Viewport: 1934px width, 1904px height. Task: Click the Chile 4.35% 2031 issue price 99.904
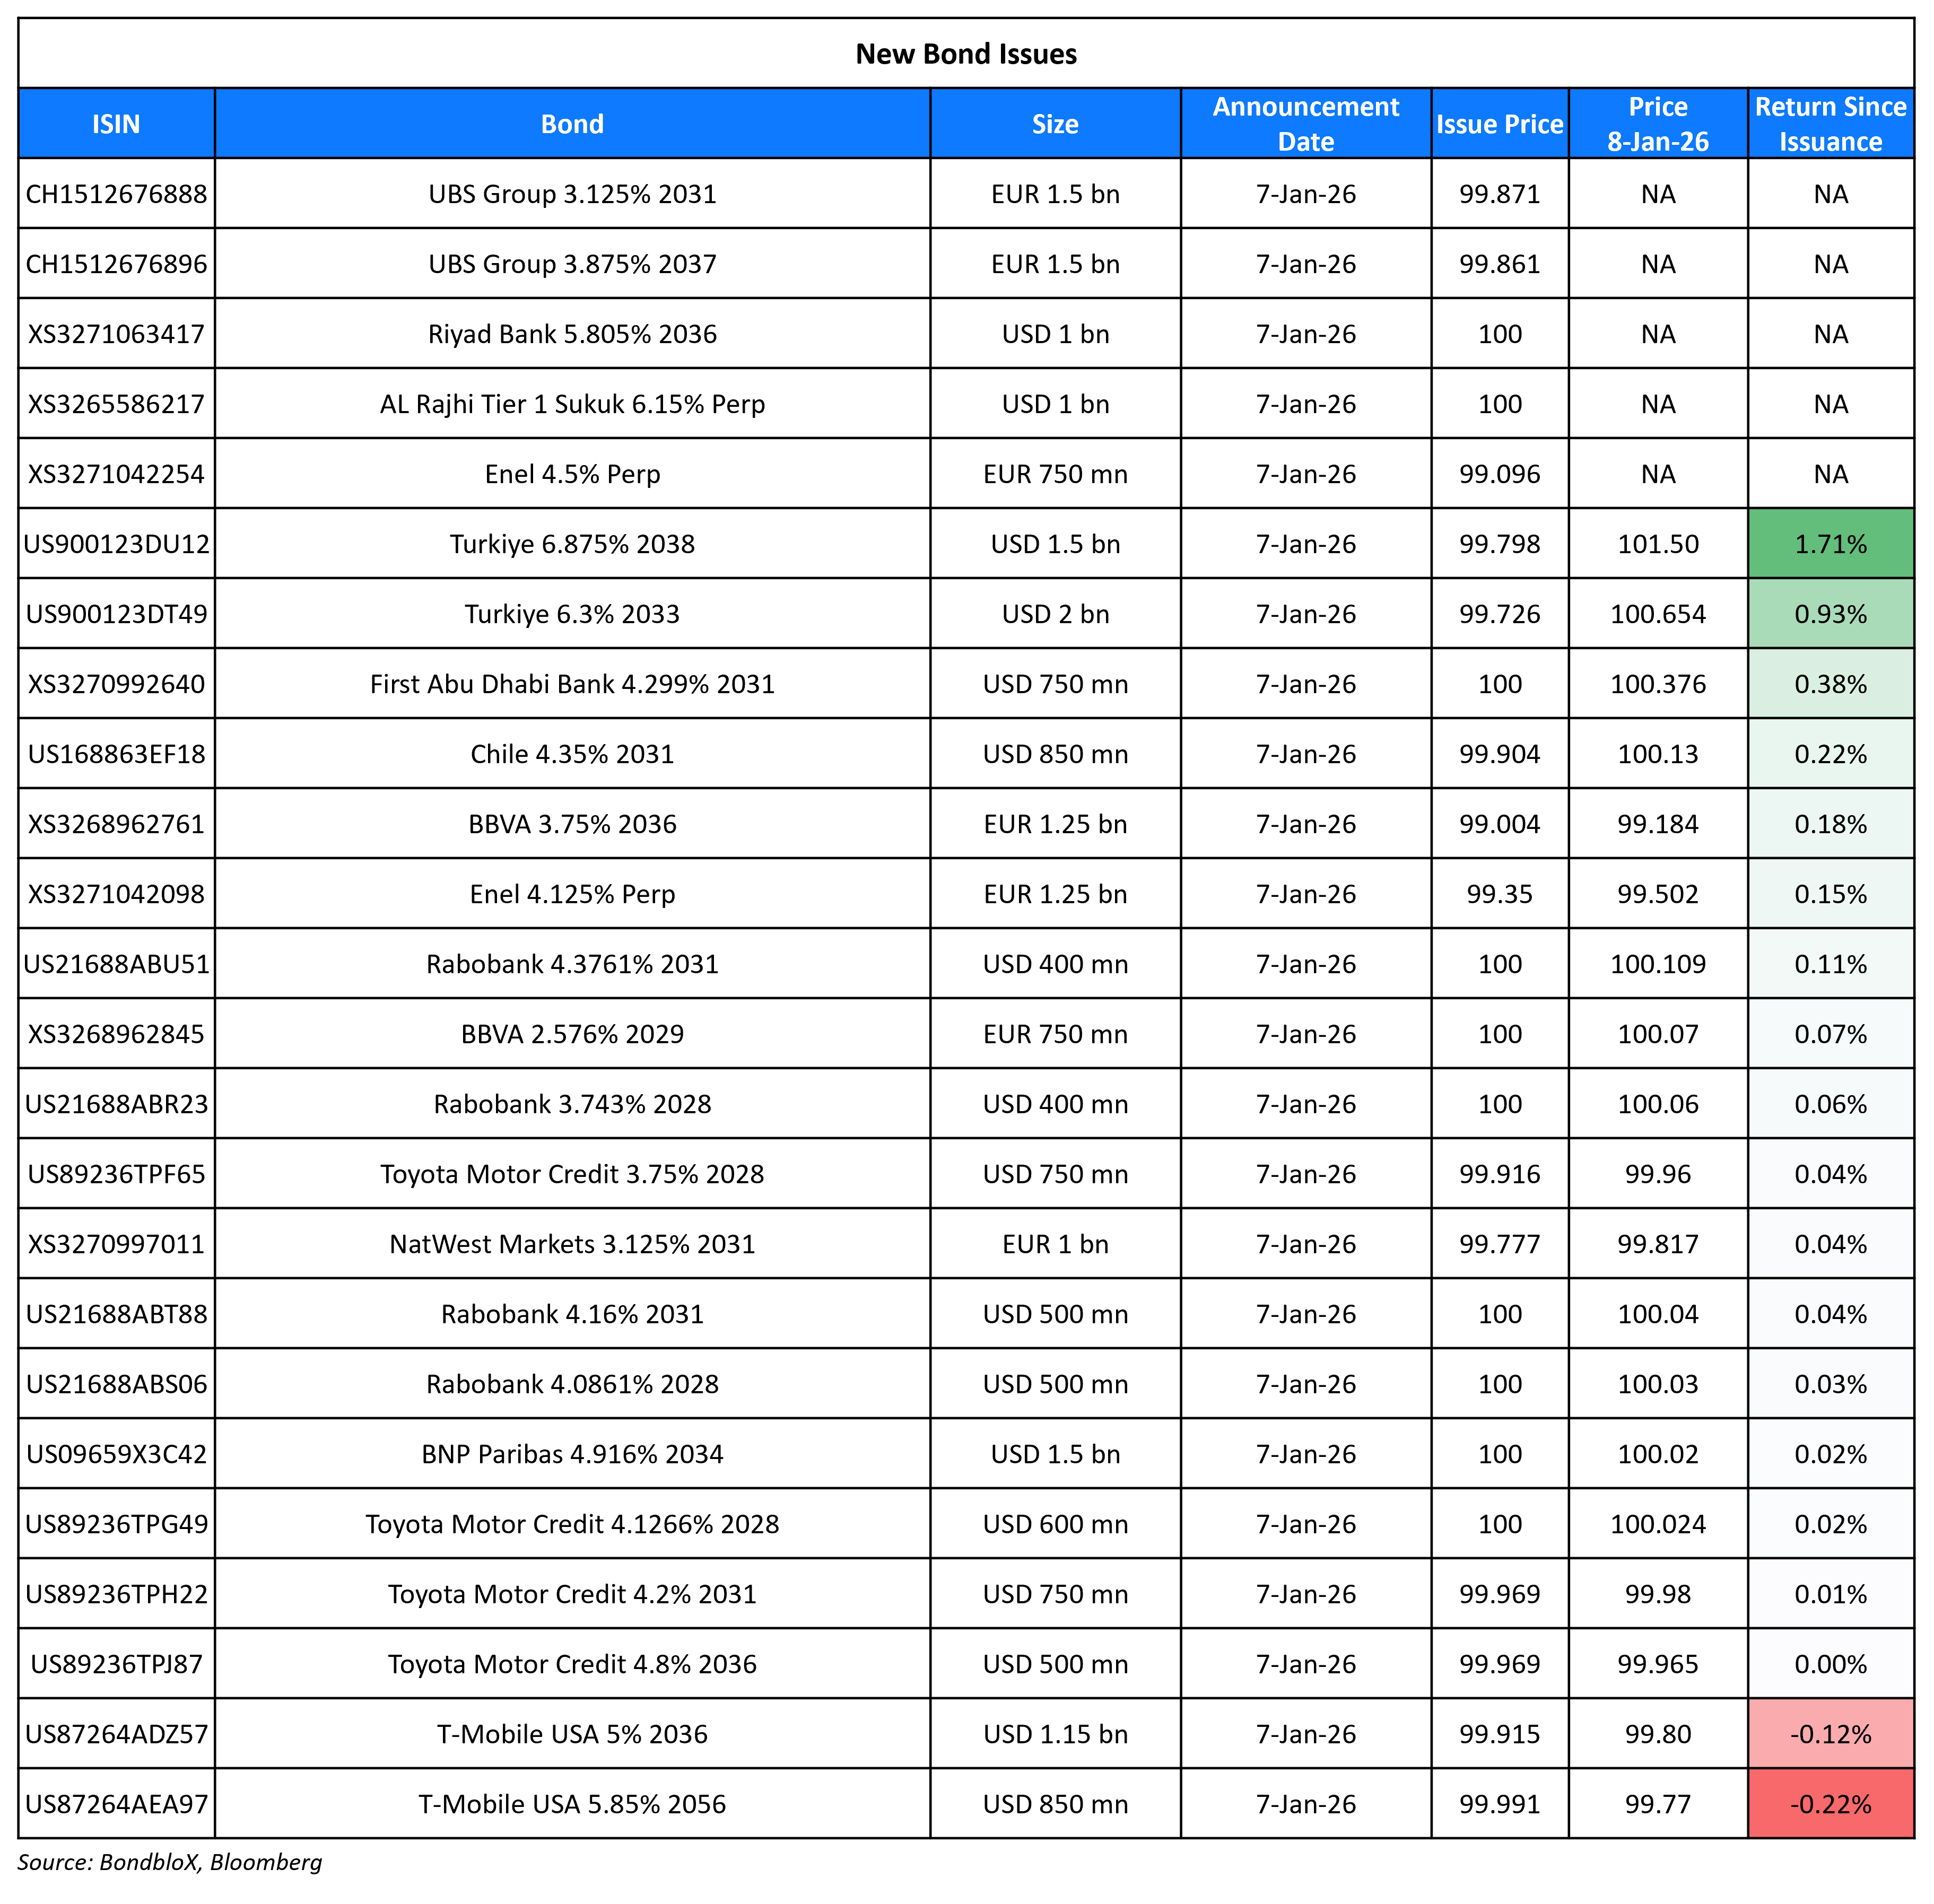[x=1499, y=754]
